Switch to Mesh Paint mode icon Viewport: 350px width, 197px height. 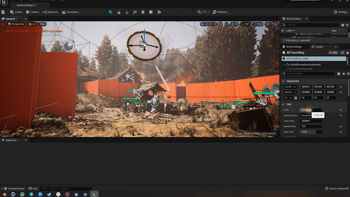[x=135, y=12]
